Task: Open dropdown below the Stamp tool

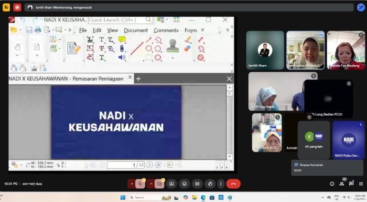Action: pos(173,58)
